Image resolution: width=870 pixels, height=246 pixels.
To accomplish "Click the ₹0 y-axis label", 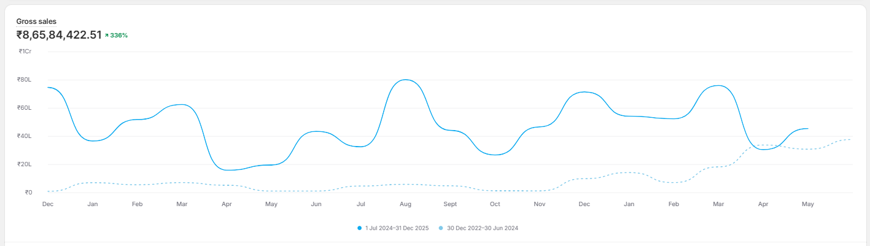I will 28,193.
